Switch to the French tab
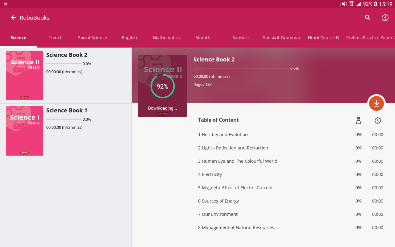Screen dimensions: 395x247 [56, 38]
